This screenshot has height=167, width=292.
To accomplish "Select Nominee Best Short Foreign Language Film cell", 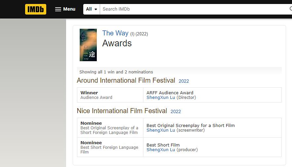I will 110,147.
